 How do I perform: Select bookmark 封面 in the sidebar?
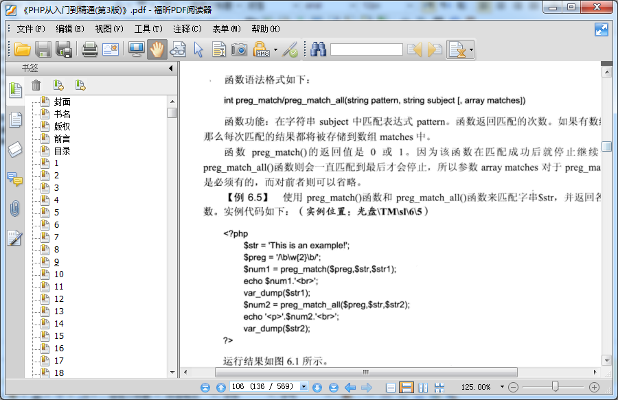62,101
